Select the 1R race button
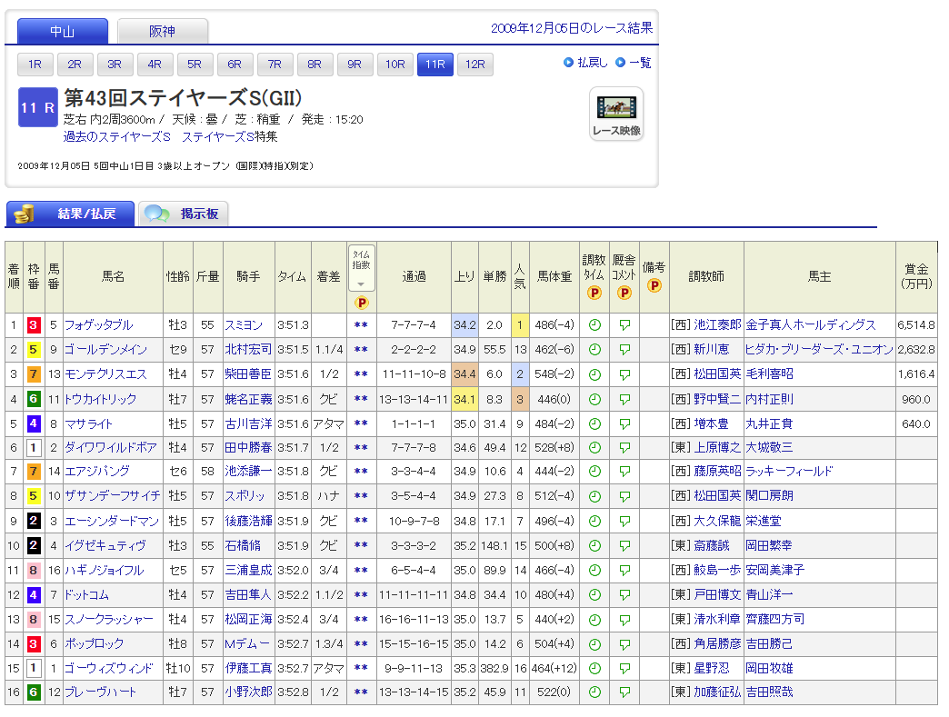Screen dimensions: 949x717 coord(35,65)
